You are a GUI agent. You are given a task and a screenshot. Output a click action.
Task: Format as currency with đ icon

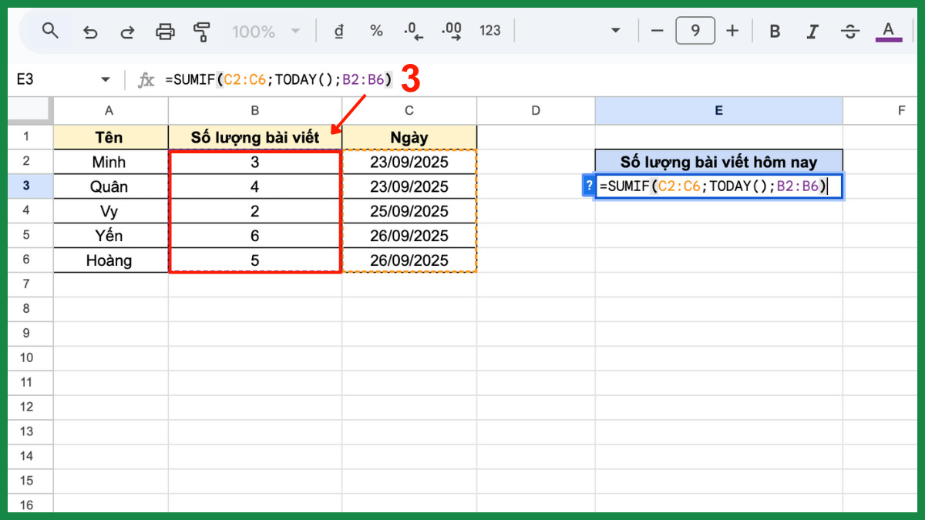(338, 31)
